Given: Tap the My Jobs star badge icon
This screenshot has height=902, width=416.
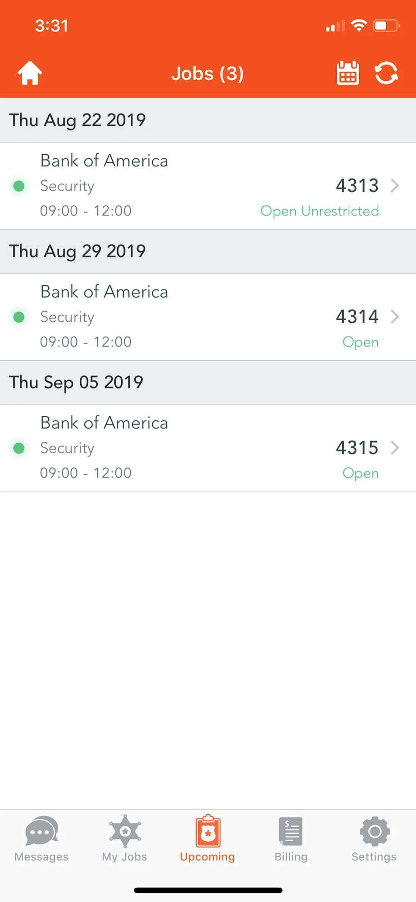Looking at the screenshot, I should click(x=125, y=831).
